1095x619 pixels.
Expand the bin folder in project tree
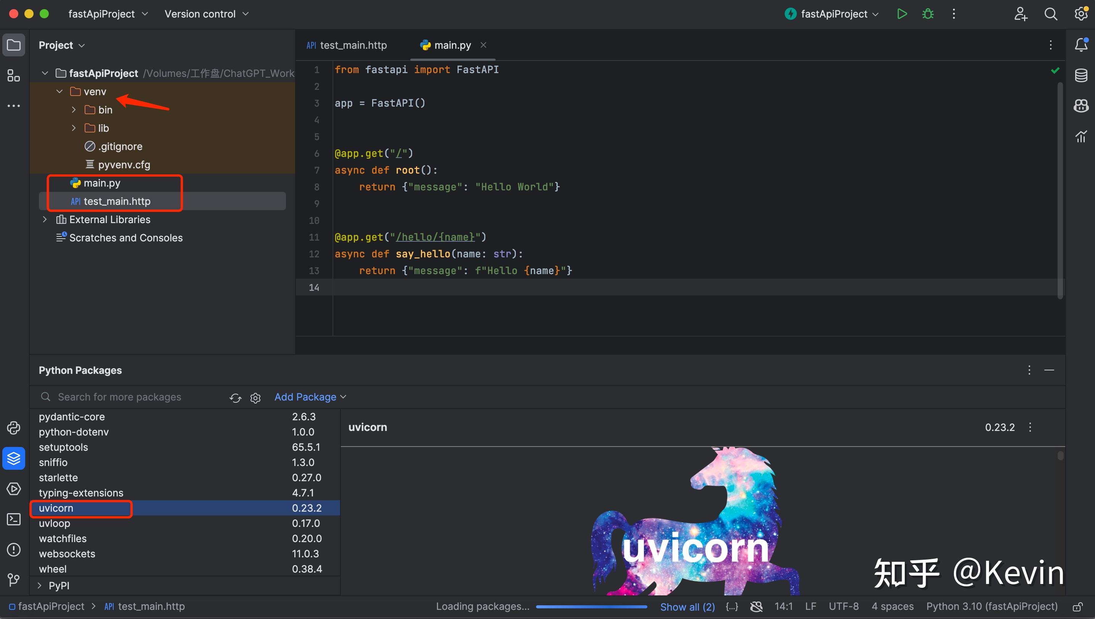point(73,109)
